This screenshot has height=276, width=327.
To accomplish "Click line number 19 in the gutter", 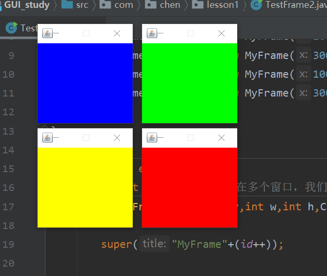I will pos(8,244).
